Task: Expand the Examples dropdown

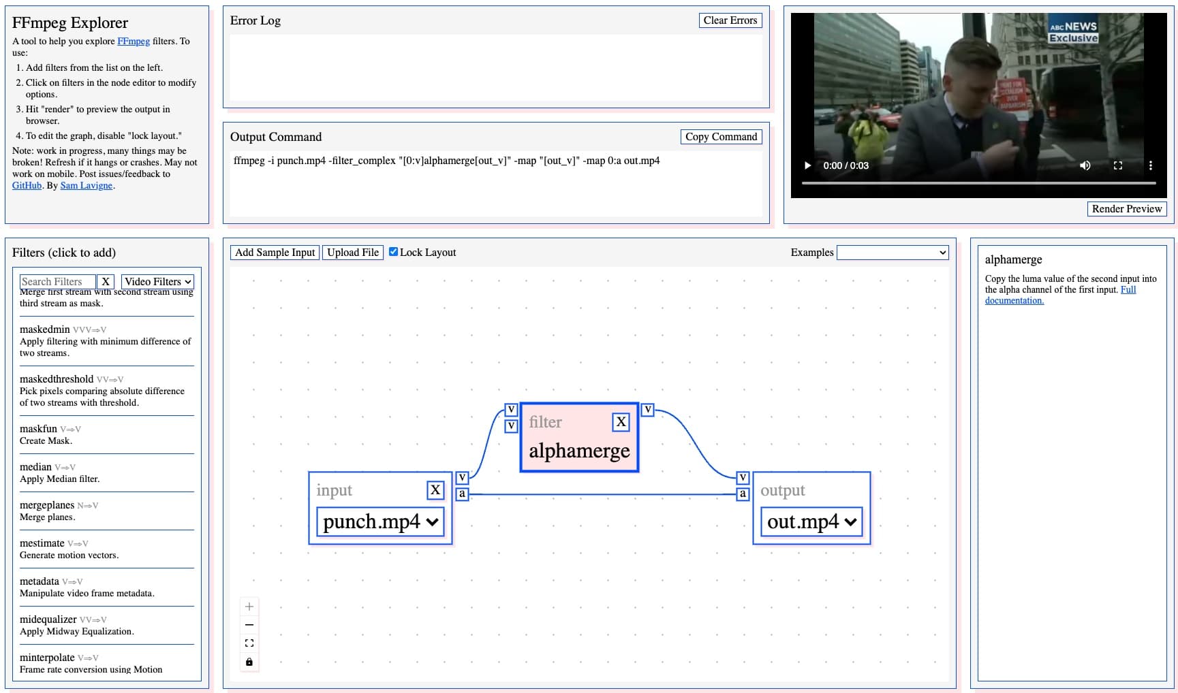Action: [893, 252]
